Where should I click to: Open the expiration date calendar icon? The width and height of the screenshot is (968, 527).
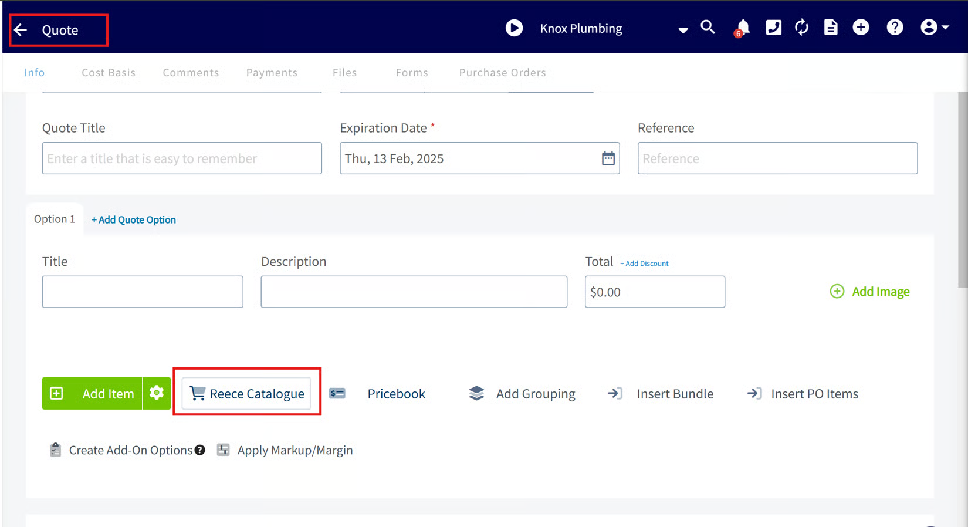(x=608, y=158)
